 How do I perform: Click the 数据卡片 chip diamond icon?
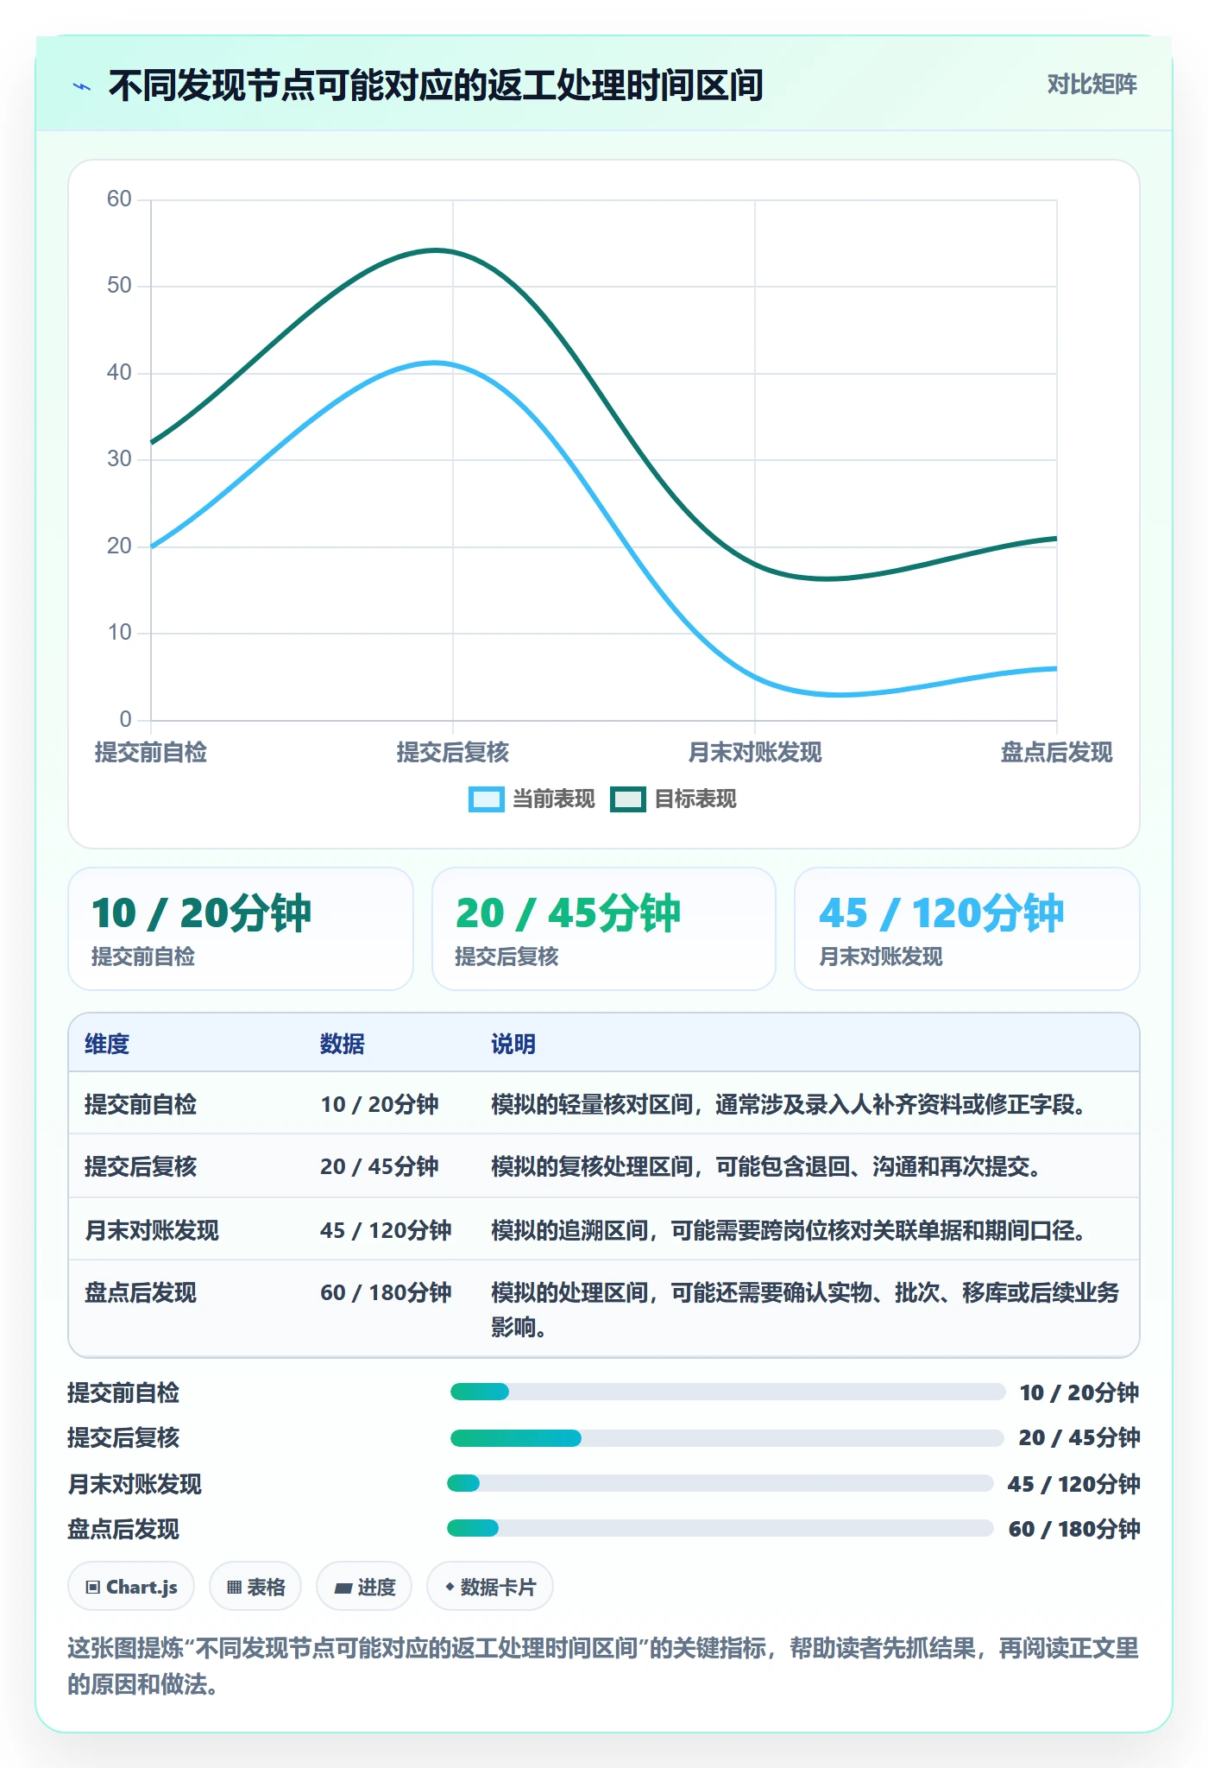pos(449,1587)
